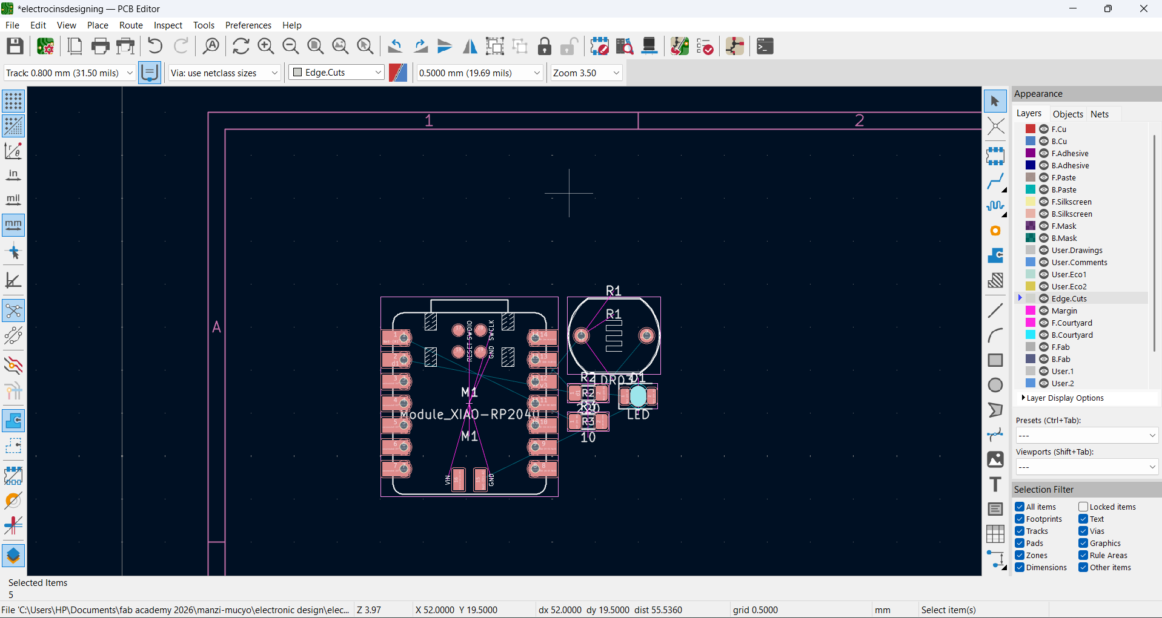
Task: Select the Add Vias tool
Action: [x=995, y=231]
